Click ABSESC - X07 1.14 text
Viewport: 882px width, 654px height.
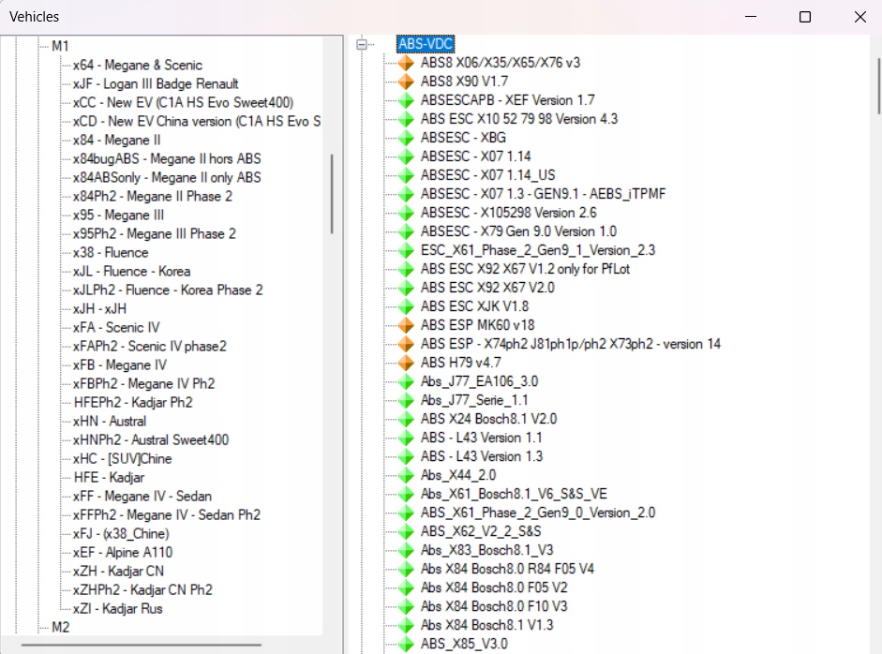point(476,156)
